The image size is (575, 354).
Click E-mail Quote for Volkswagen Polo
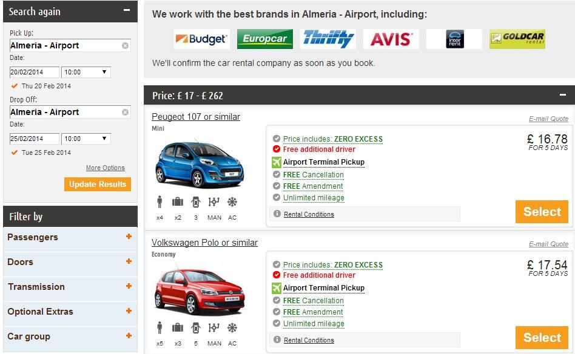548,244
